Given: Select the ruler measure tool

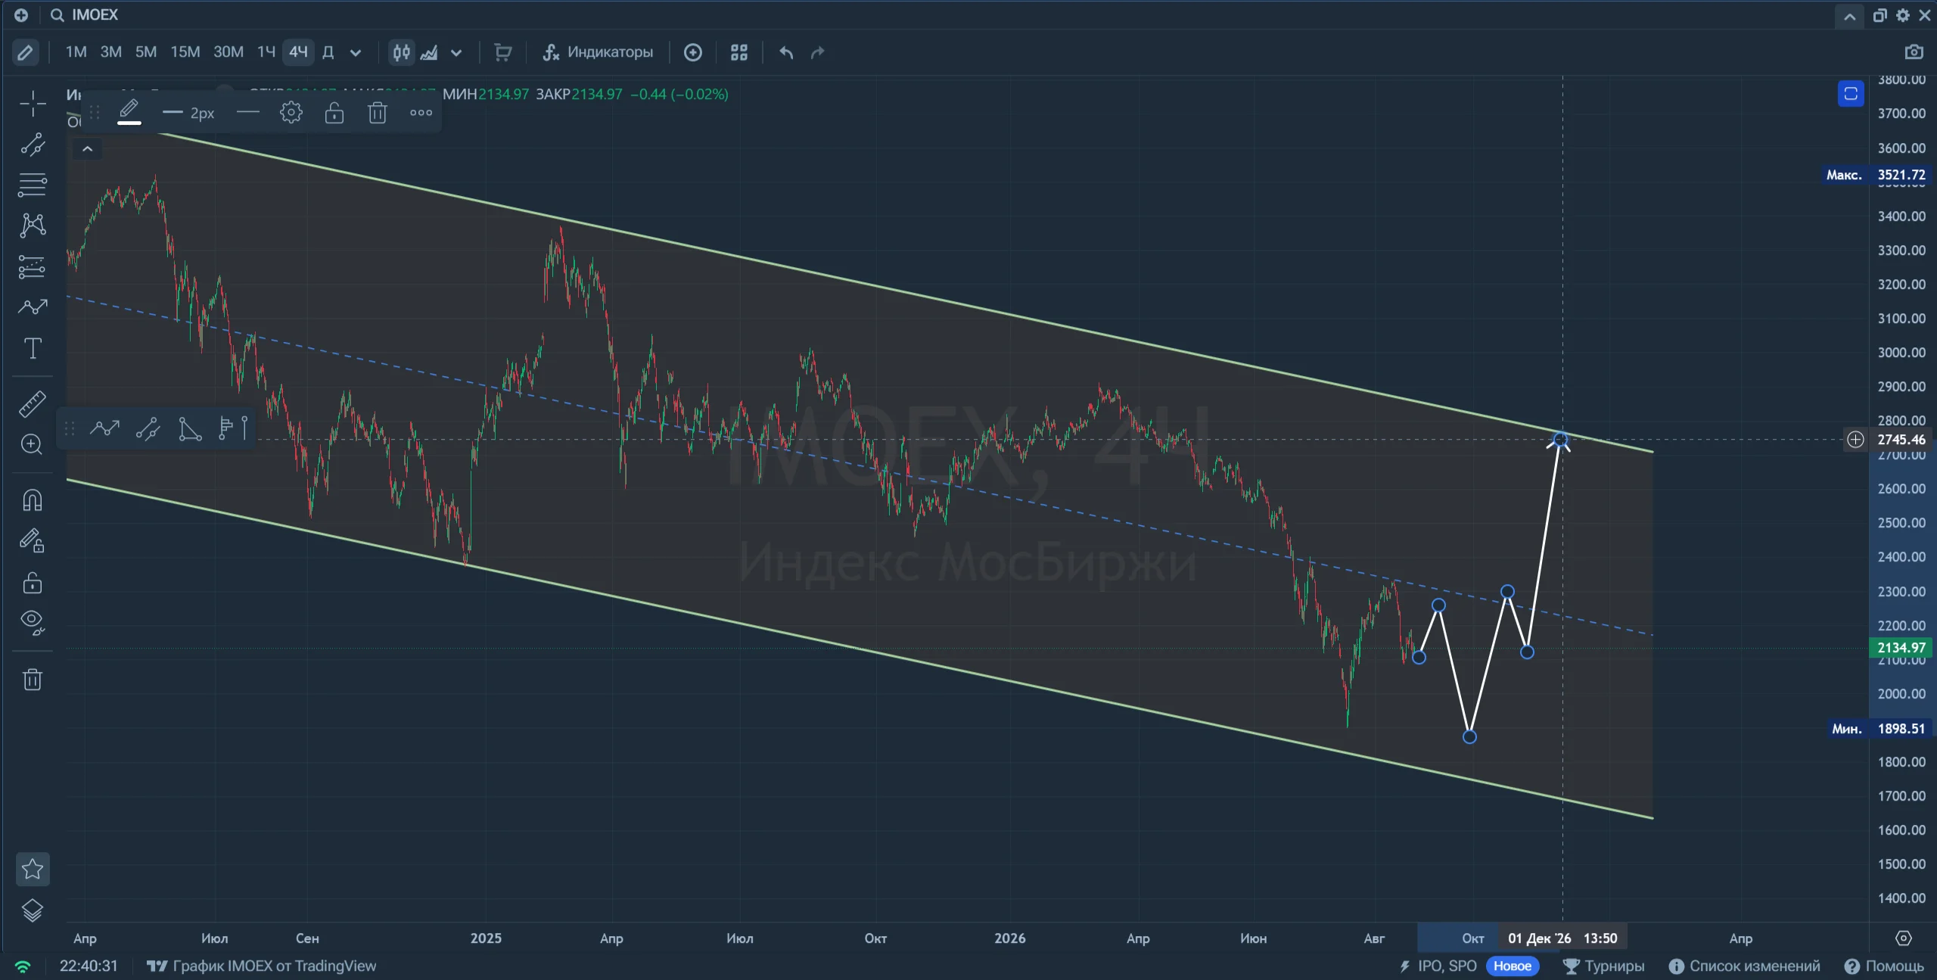Looking at the screenshot, I should pyautogui.click(x=33, y=404).
